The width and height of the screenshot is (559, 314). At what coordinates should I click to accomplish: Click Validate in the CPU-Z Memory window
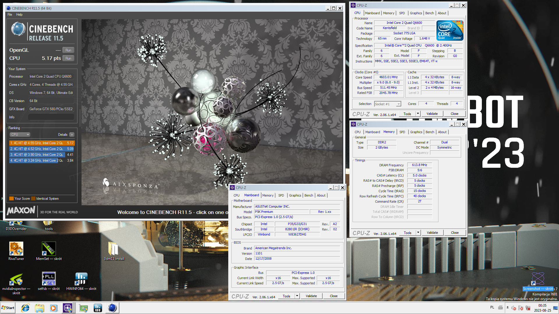pos(432,233)
